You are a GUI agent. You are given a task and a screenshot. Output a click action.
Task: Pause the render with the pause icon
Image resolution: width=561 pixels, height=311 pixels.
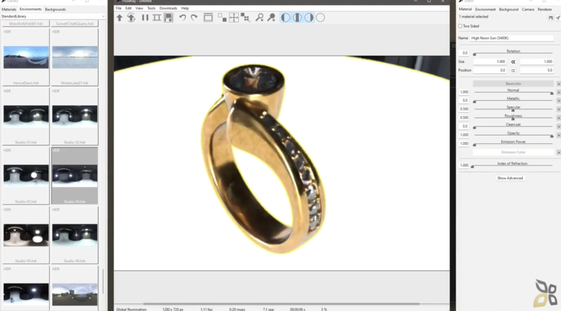click(145, 17)
